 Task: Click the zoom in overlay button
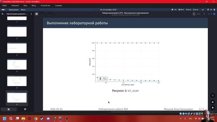(213, 102)
